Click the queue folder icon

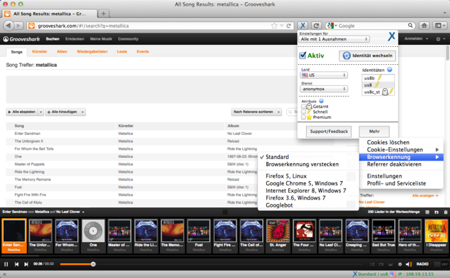[437, 212]
